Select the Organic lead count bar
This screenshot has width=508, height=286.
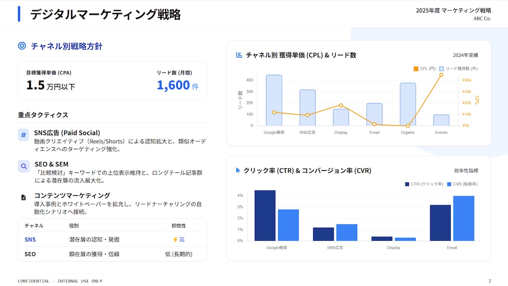(x=408, y=104)
